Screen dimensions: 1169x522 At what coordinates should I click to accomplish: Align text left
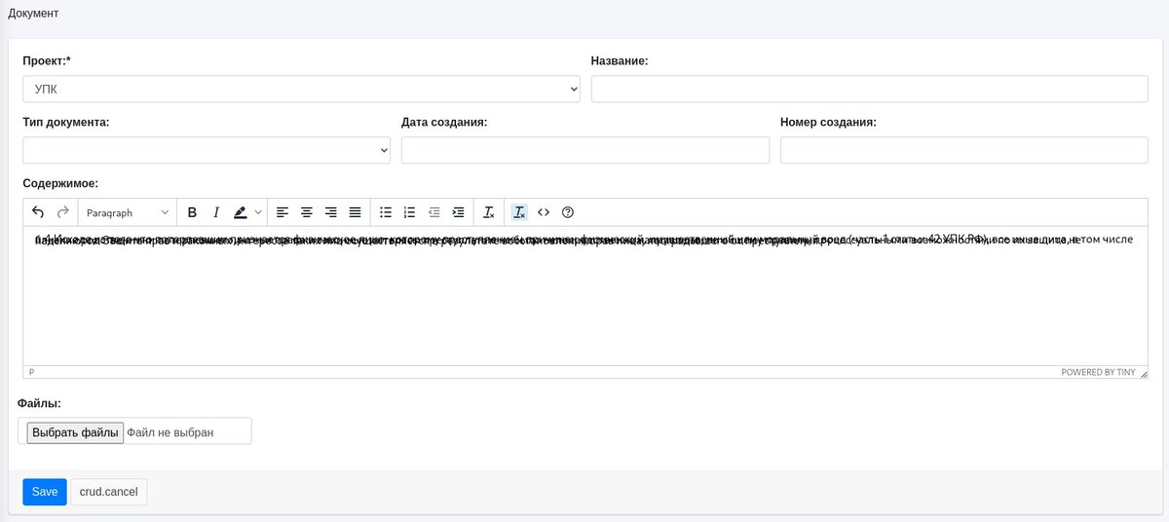click(x=283, y=212)
